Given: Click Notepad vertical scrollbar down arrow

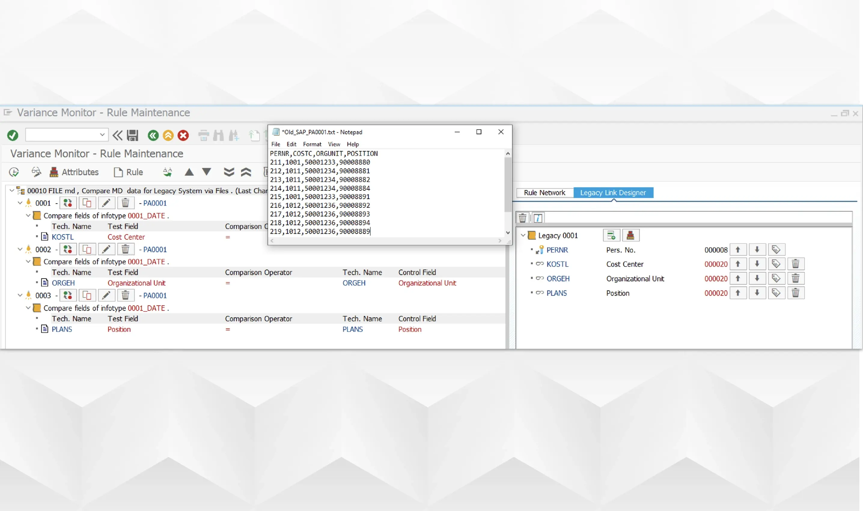Looking at the screenshot, I should tap(508, 233).
